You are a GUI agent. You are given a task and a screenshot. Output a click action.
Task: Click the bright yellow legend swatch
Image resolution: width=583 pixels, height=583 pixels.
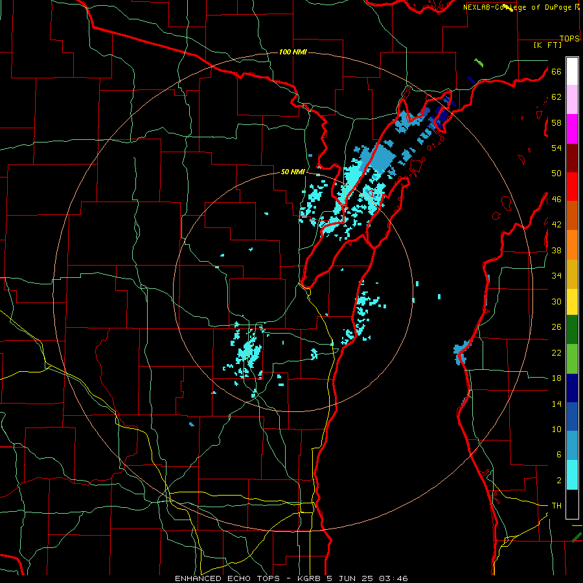[572, 302]
